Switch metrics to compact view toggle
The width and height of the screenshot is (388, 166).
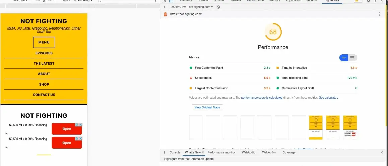(344, 58)
